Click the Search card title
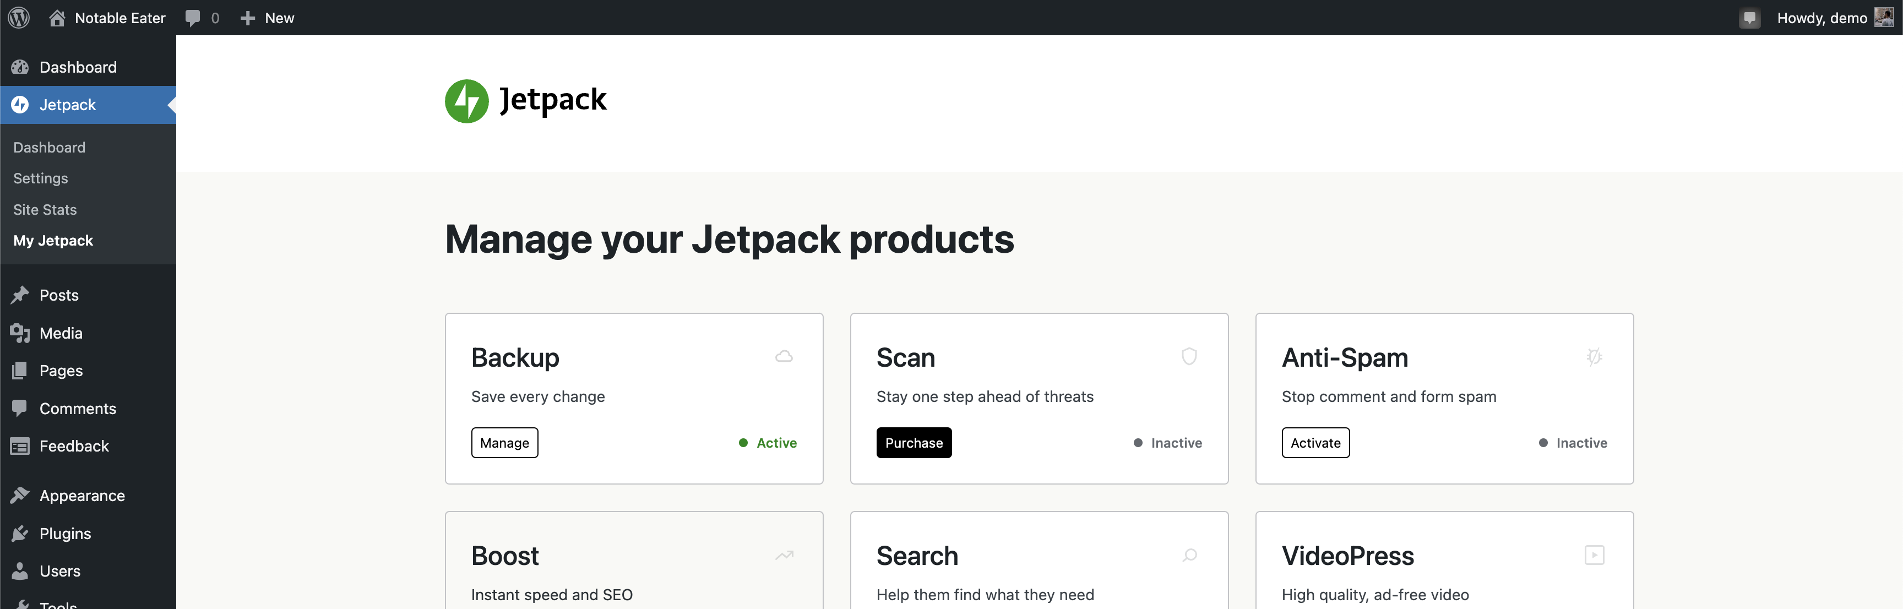The height and width of the screenshot is (609, 1903). (x=917, y=556)
